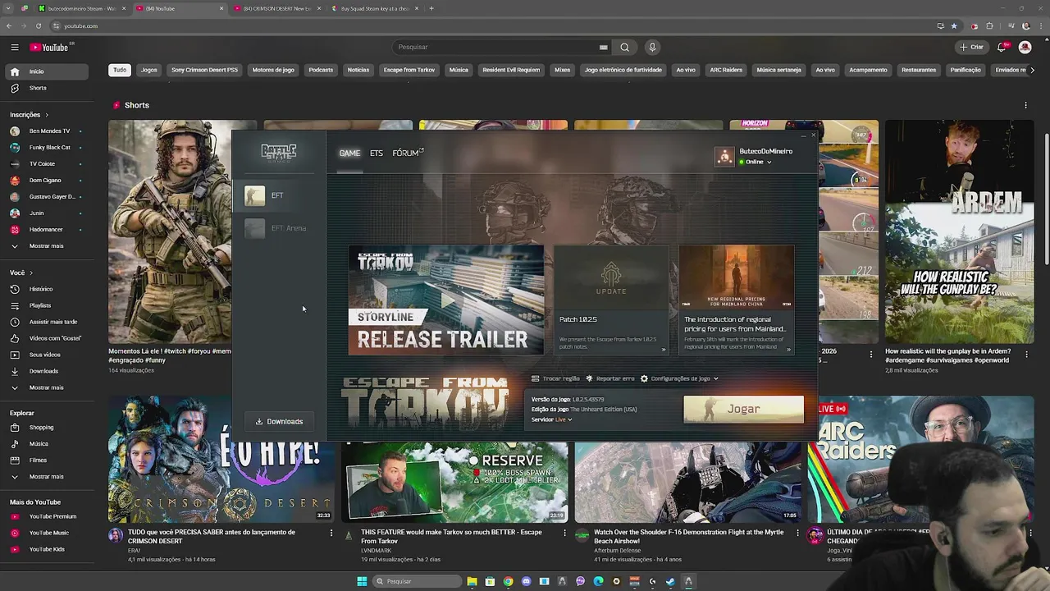Expand Configurações de jogo dropdown
The image size is (1050, 591).
click(x=679, y=378)
